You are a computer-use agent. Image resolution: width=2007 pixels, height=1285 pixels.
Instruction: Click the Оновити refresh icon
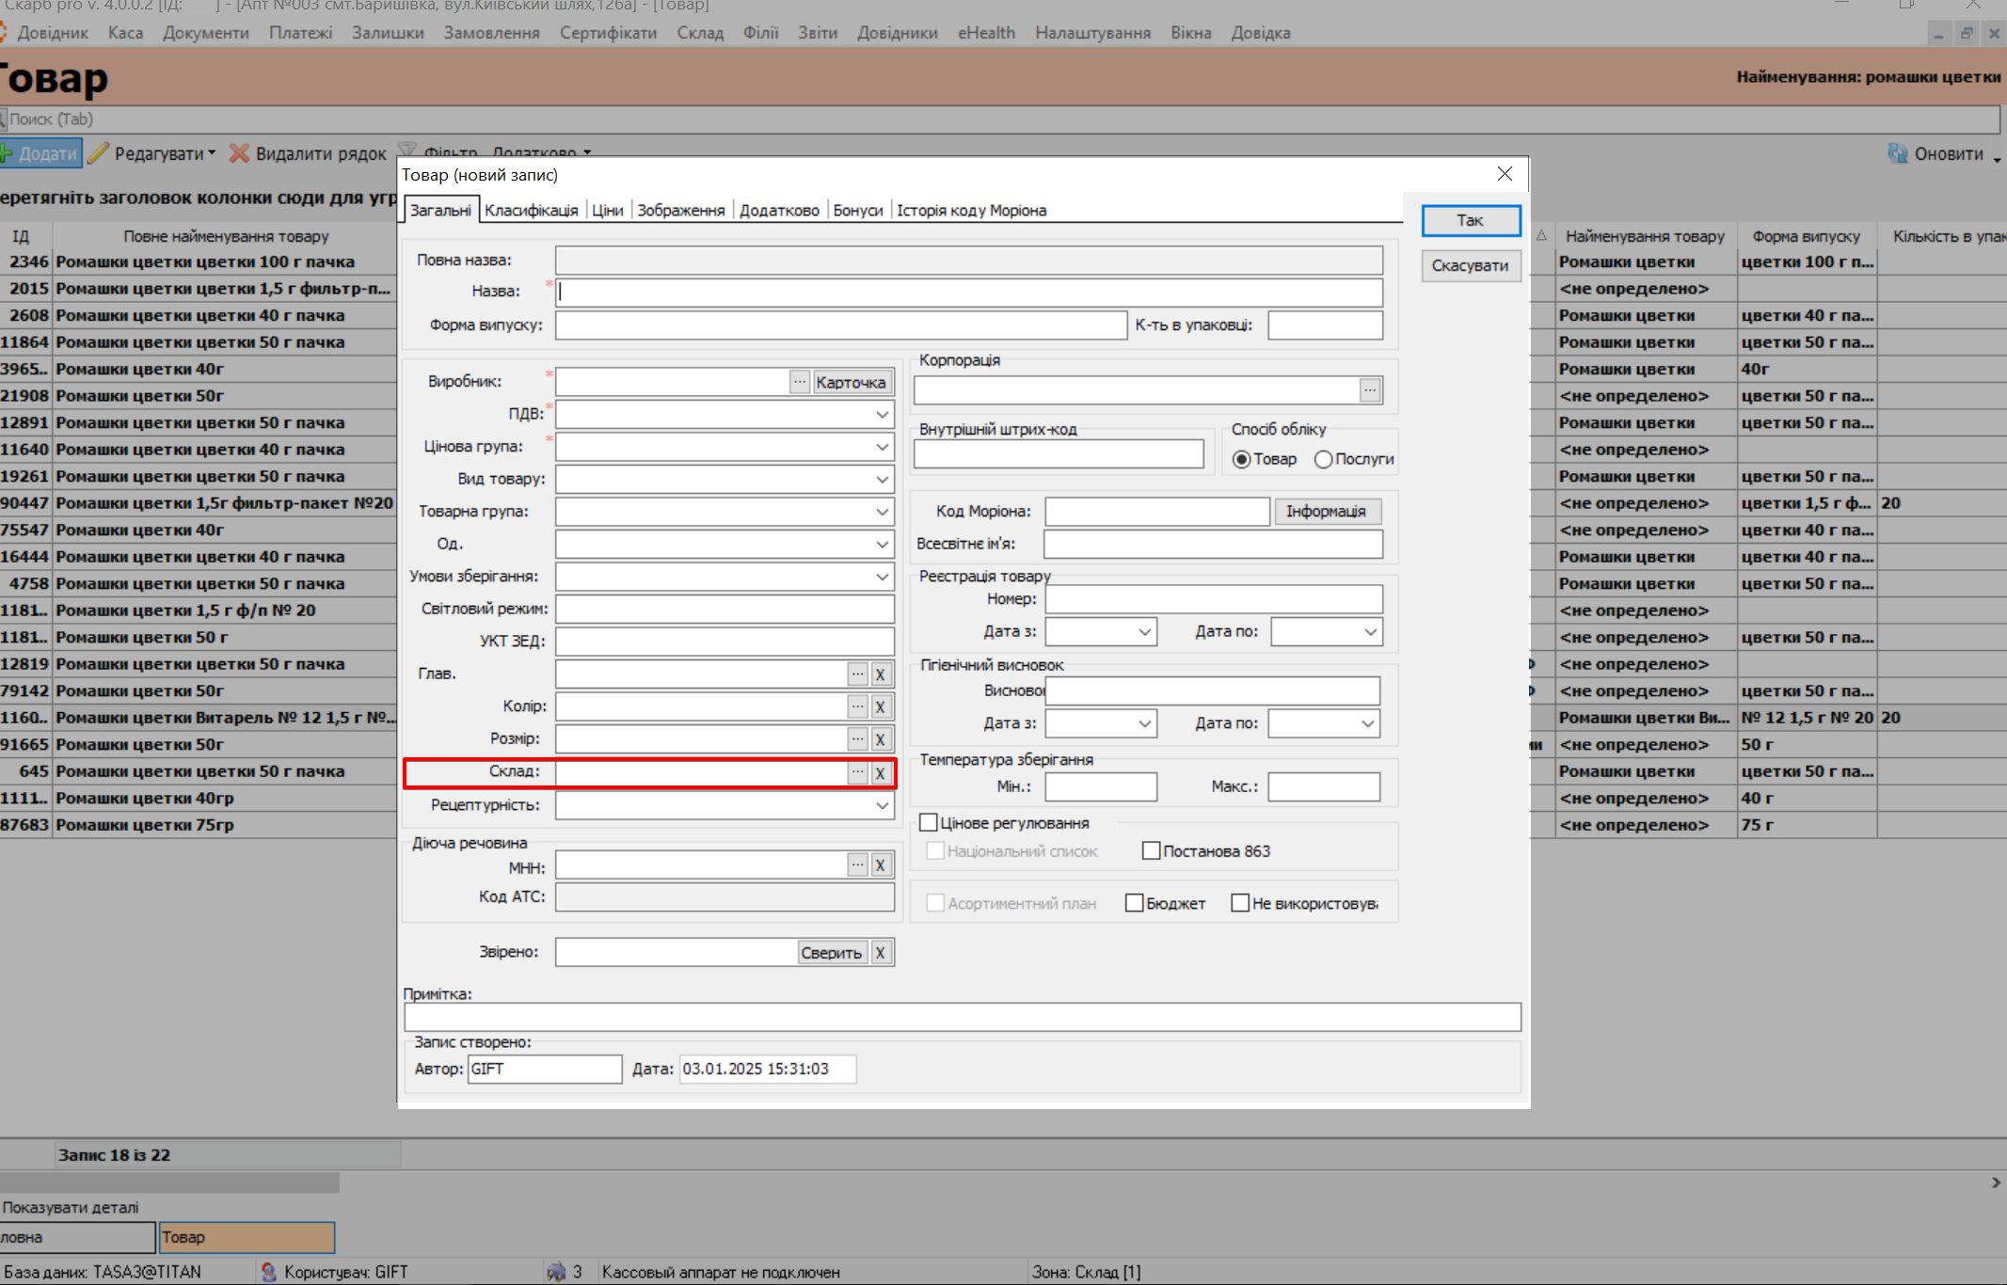click(1897, 153)
